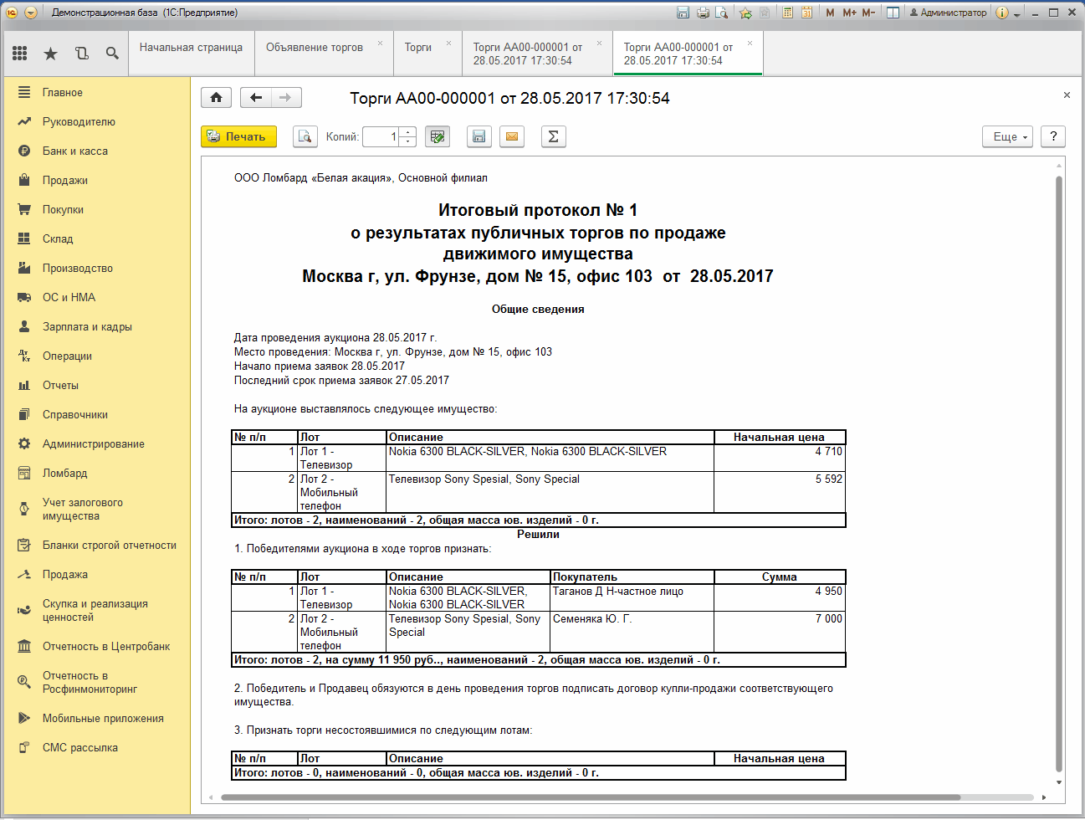Screen dimensions: 1085x820
Task: Increase copies count with the up stepper
Action: click(407, 132)
